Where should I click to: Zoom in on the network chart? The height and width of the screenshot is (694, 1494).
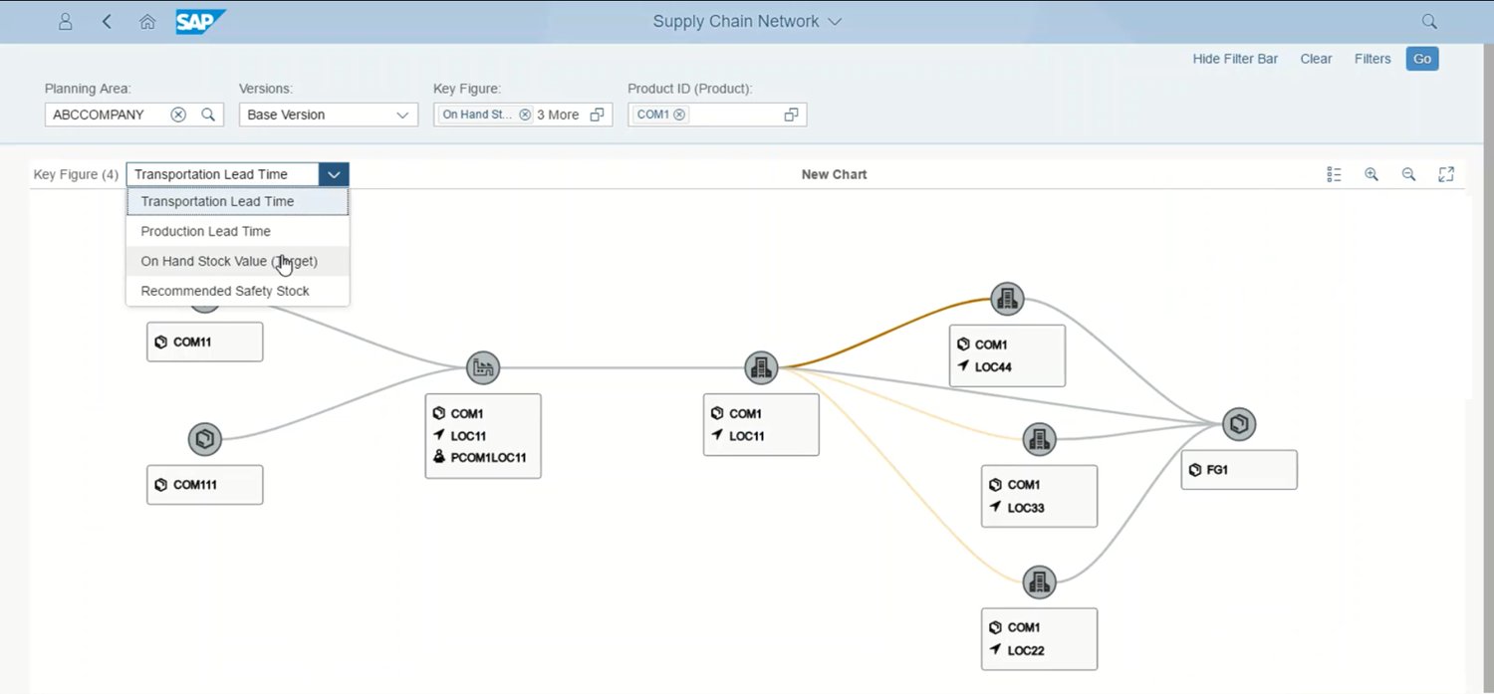click(1371, 174)
